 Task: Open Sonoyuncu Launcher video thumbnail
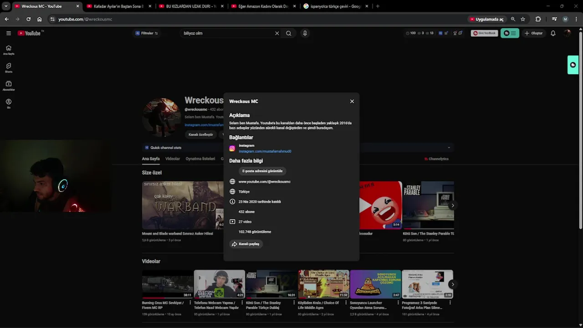pyautogui.click(x=375, y=284)
